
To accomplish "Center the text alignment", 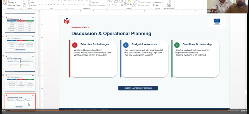I will (x=72, y=5).
